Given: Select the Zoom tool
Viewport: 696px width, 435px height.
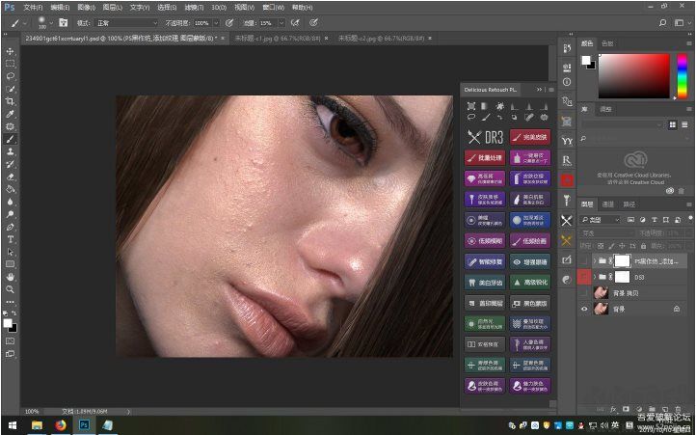Looking at the screenshot, I should pyautogui.click(x=11, y=288).
